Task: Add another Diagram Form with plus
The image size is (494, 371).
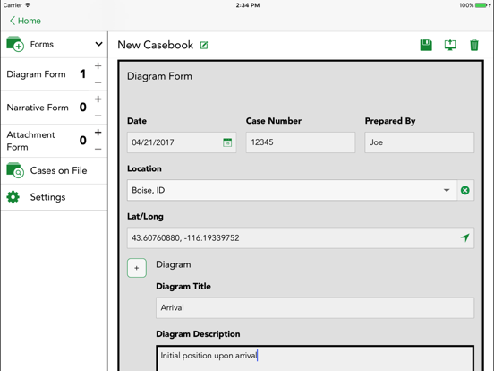Action: 98,65
